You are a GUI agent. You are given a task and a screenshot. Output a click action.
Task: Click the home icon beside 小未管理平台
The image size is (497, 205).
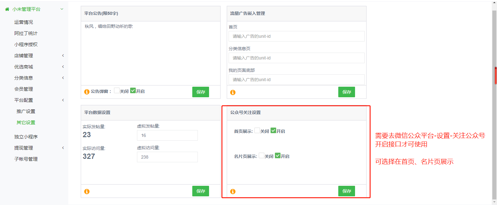coord(7,9)
